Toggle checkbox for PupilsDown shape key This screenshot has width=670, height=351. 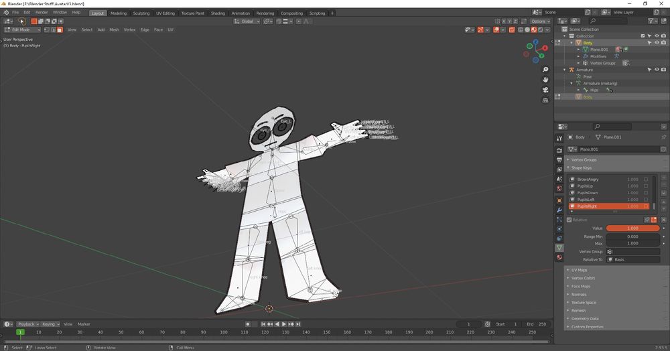[646, 193]
